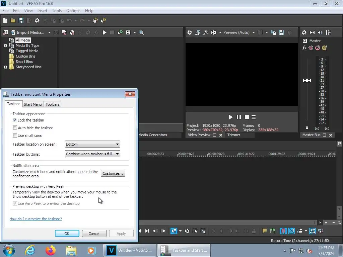The width and height of the screenshot is (343, 257).
Task: Enable Auto-hide the taskbar
Action: coord(15,127)
